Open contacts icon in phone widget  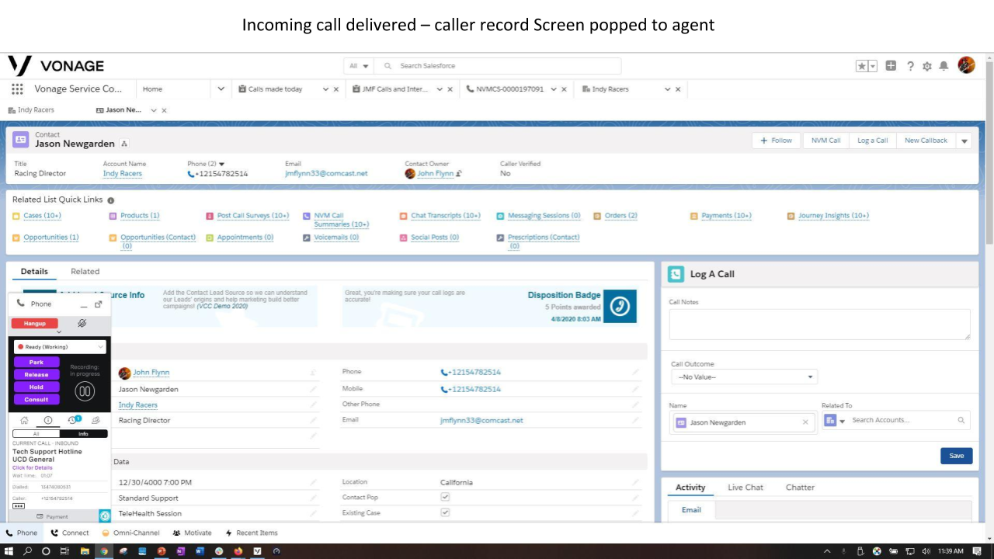pos(96,420)
